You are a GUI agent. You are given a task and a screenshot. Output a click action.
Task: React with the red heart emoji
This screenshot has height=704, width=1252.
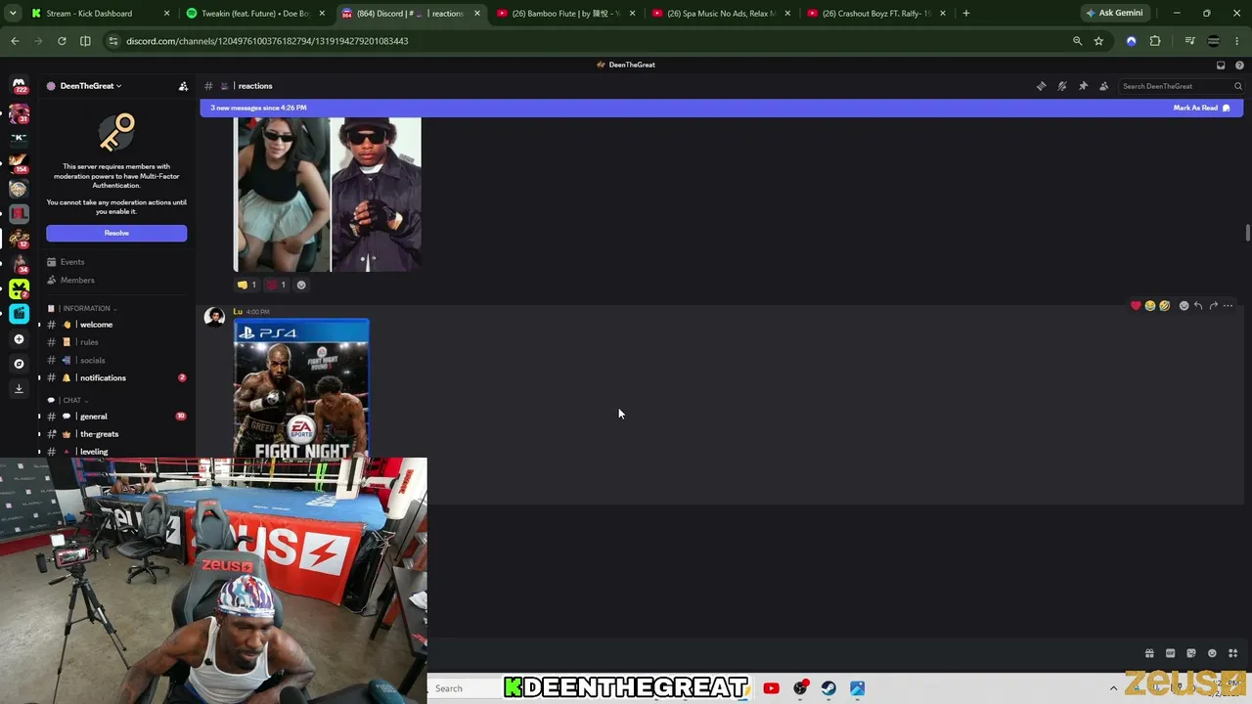(1136, 306)
